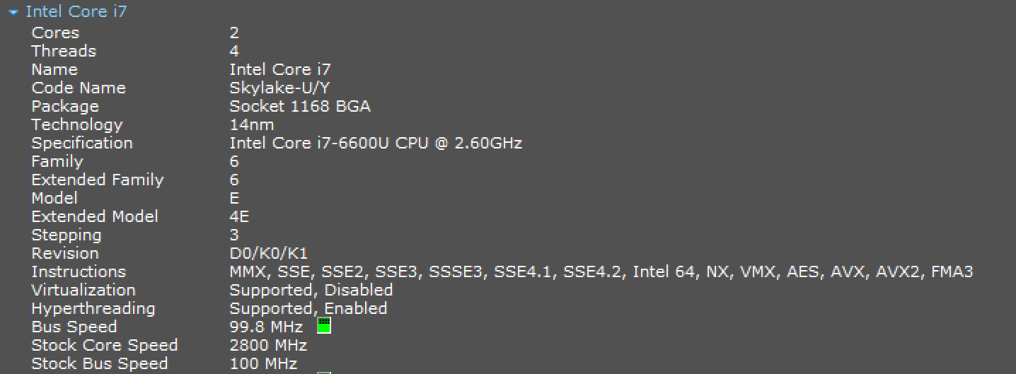Image resolution: width=1016 pixels, height=374 pixels.
Task: Click the Skylake-U/Y code name value
Action: click(281, 88)
